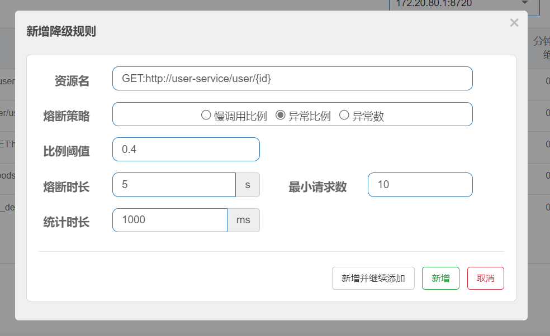550x336 pixels.
Task: Click the 熔断策略 label text
Action: pyautogui.click(x=66, y=116)
